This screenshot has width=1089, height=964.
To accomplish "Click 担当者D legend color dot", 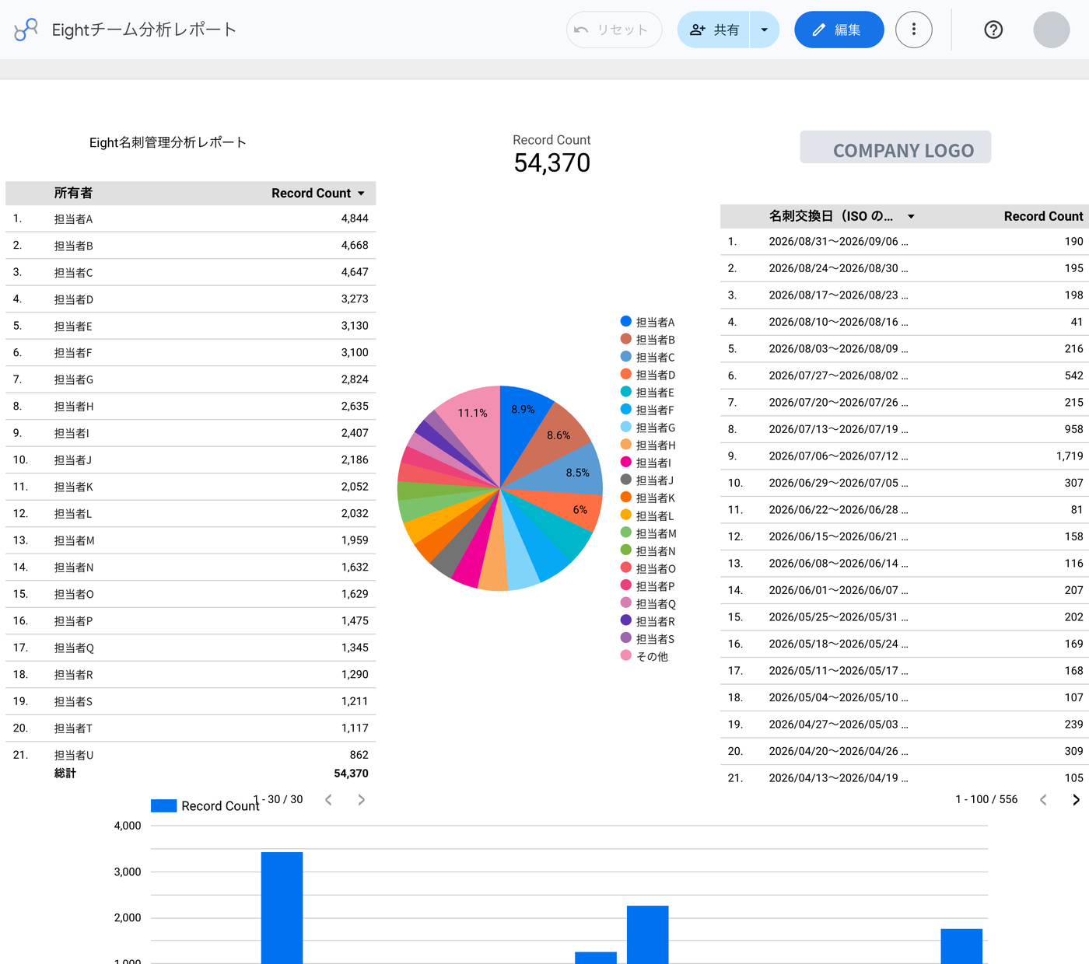I will pos(625,374).
